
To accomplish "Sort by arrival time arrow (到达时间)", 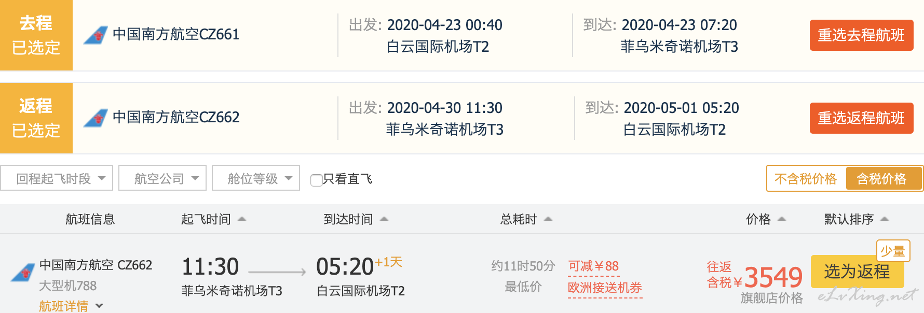I will pos(384,219).
